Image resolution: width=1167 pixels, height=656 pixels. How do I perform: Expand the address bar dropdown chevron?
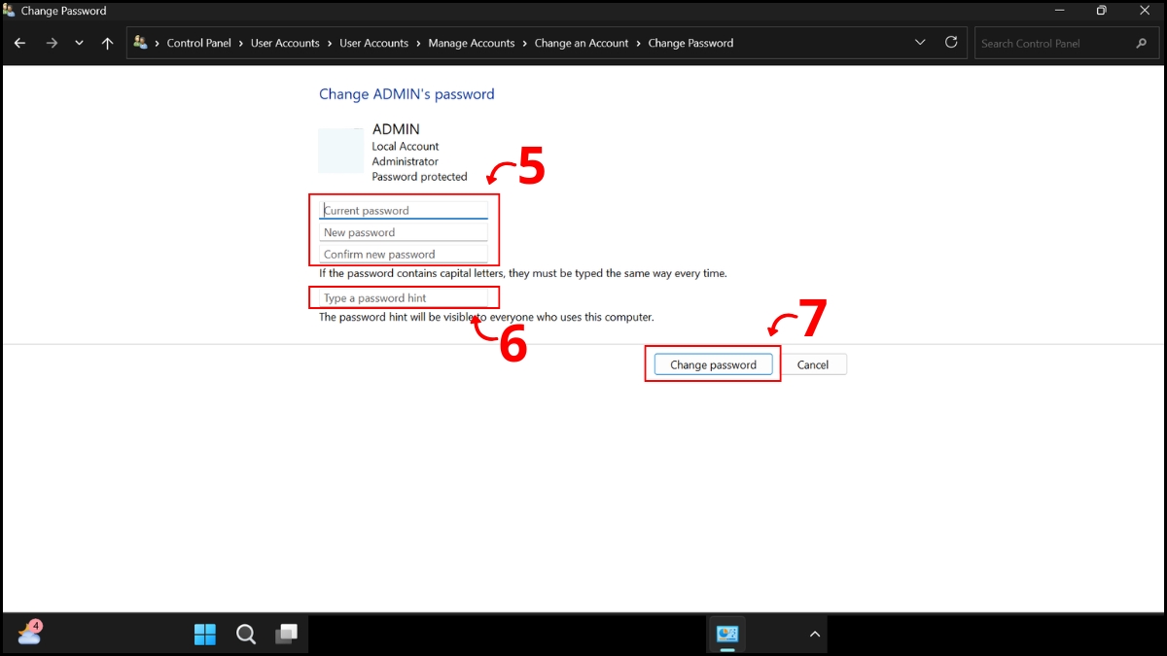pyautogui.click(x=919, y=43)
